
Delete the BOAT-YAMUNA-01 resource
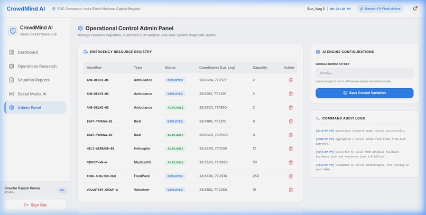(291, 121)
